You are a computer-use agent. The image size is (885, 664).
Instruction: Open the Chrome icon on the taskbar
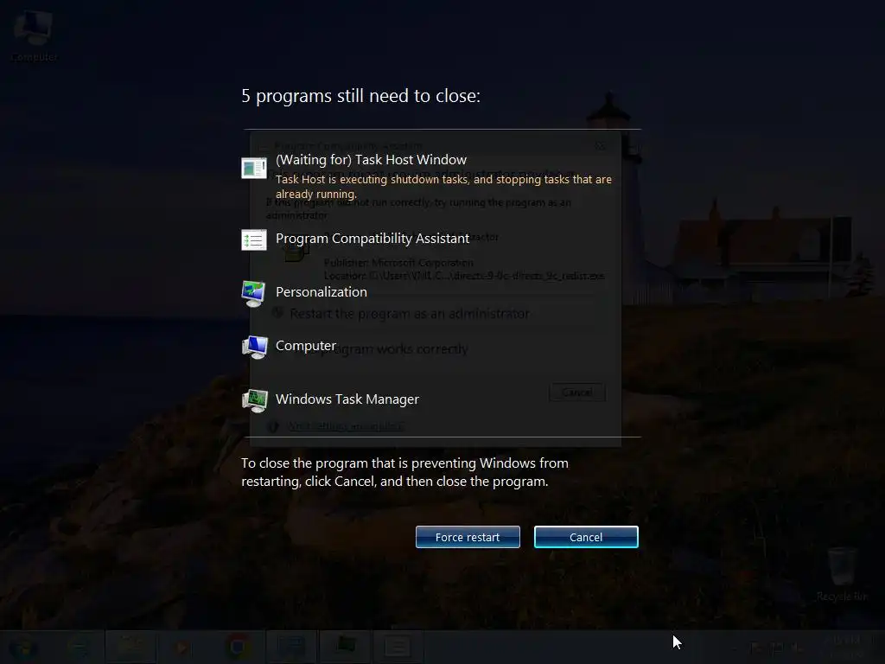tap(238, 647)
